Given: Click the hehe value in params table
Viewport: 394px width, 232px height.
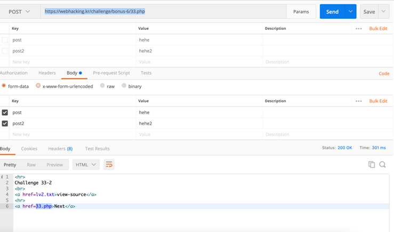Looking at the screenshot, I should tap(144, 40).
